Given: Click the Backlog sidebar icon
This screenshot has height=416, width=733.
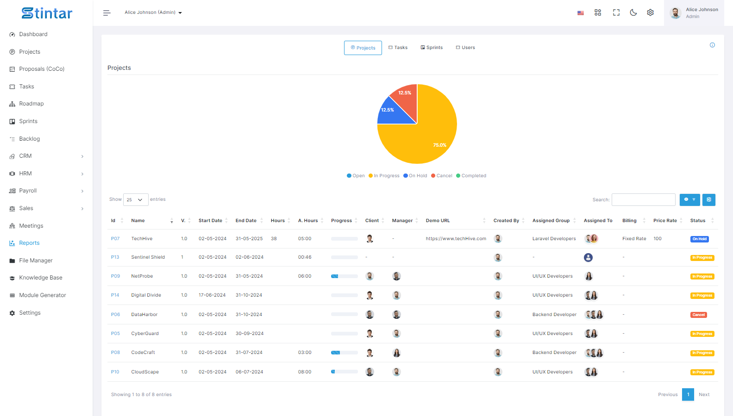Looking at the screenshot, I should pos(13,139).
